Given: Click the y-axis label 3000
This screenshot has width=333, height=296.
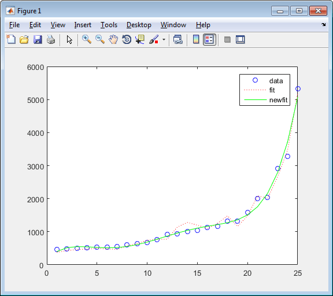Looking at the screenshot, I should point(35,166).
